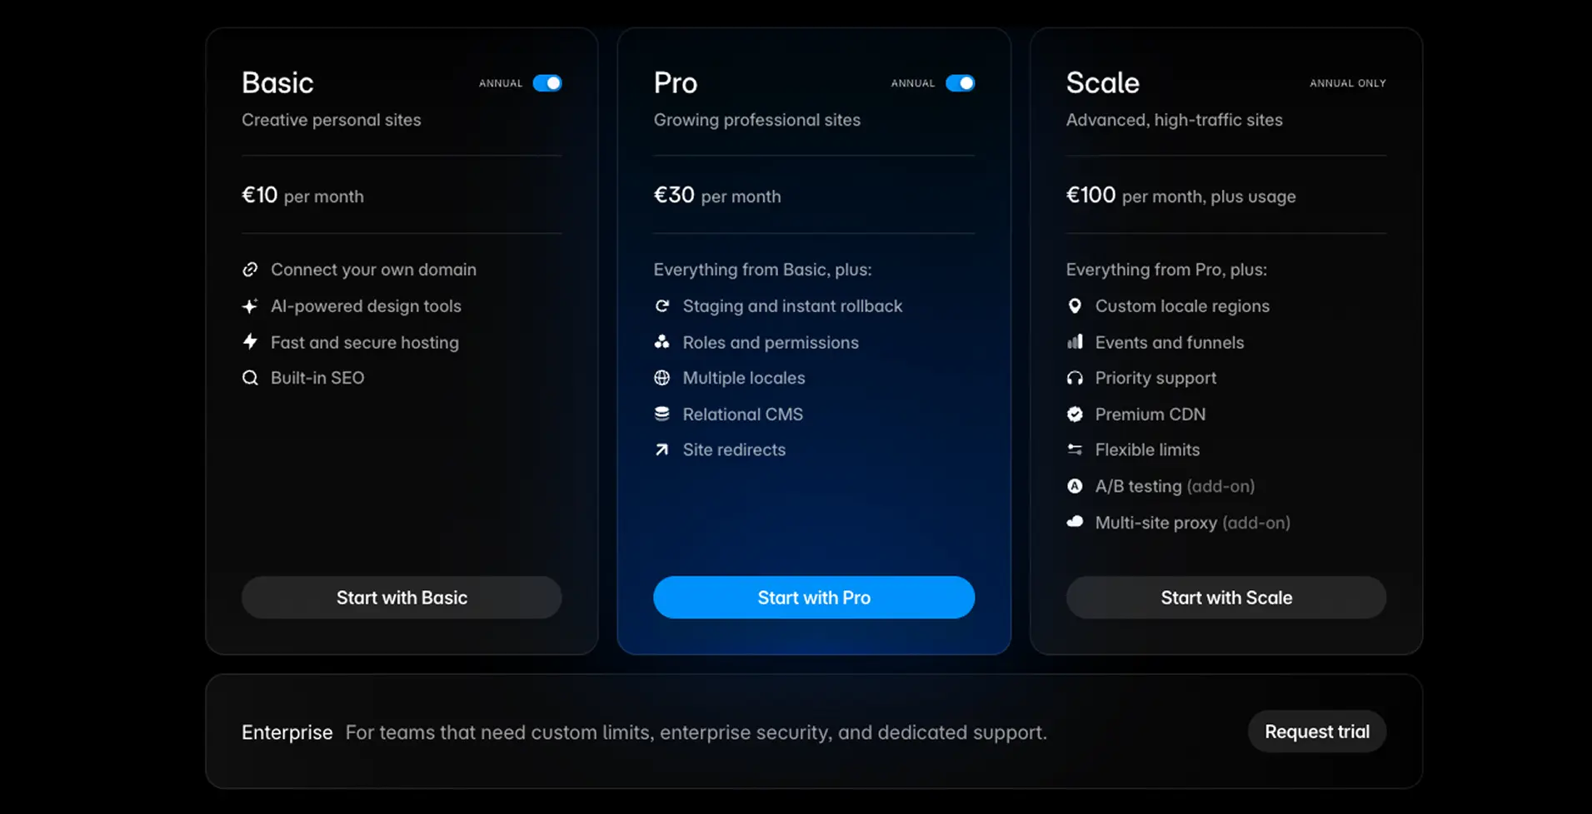This screenshot has height=814, width=1592.
Task: Click the Multi-site proxy cloud icon
Action: tap(1075, 522)
